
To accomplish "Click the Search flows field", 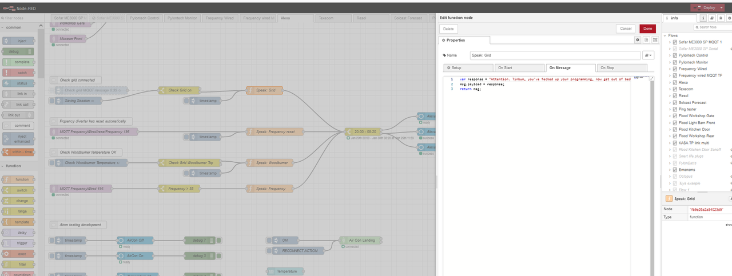I will (x=713, y=27).
